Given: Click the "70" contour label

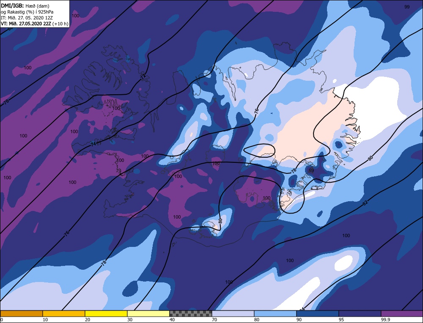Looking at the screenshot, I should (x=6, y=101).
